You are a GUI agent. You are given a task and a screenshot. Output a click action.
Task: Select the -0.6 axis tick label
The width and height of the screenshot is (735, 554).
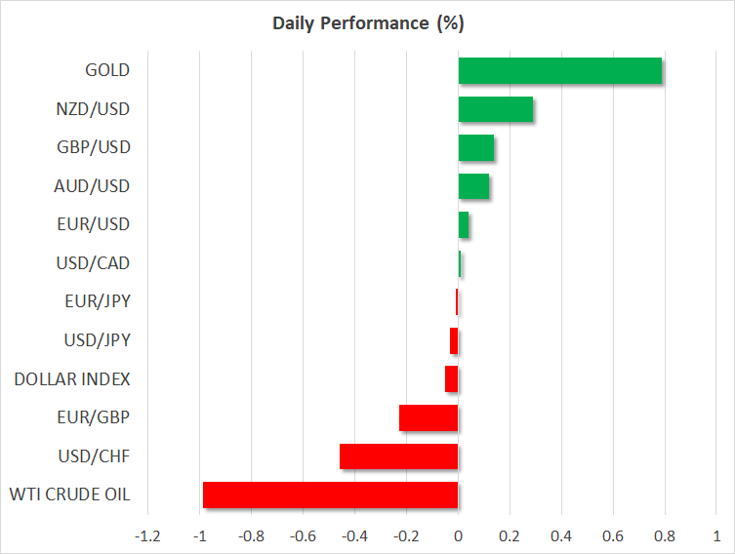[x=303, y=535]
